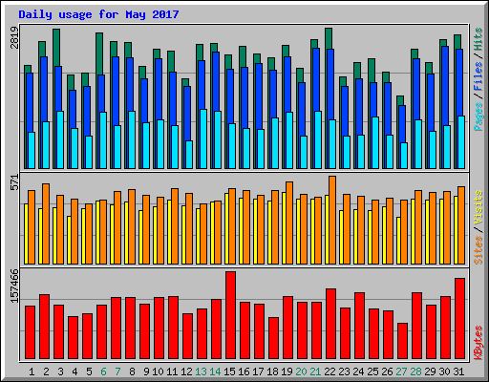Click green day 20 label
The width and height of the screenshot is (489, 382).
pos(301,371)
